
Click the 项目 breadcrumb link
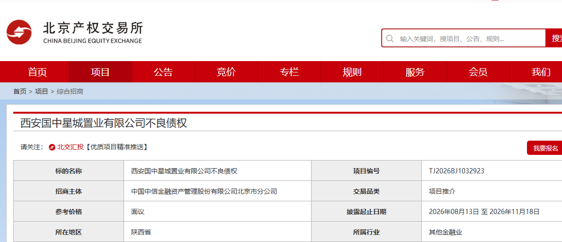click(x=41, y=91)
